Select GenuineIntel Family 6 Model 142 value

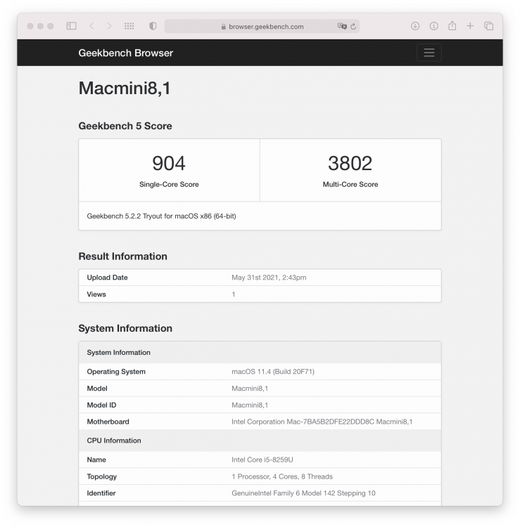pyautogui.click(x=303, y=493)
